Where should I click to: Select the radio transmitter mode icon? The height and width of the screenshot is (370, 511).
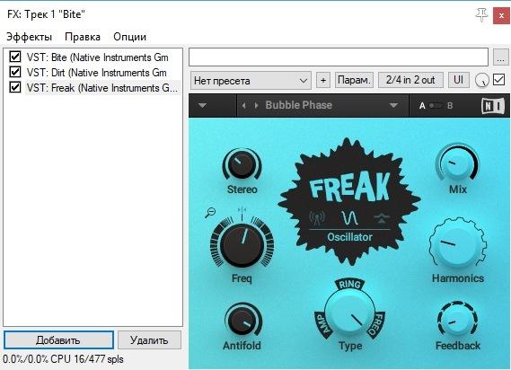317,218
